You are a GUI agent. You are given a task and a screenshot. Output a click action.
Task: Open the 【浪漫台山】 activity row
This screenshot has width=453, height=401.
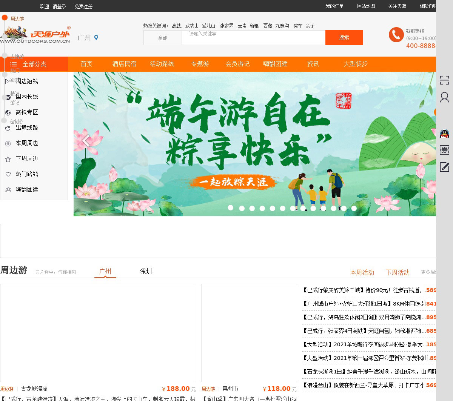[369, 386]
